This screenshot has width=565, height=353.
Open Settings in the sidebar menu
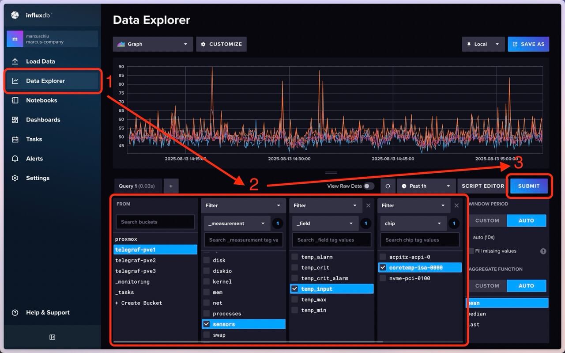[38, 178]
